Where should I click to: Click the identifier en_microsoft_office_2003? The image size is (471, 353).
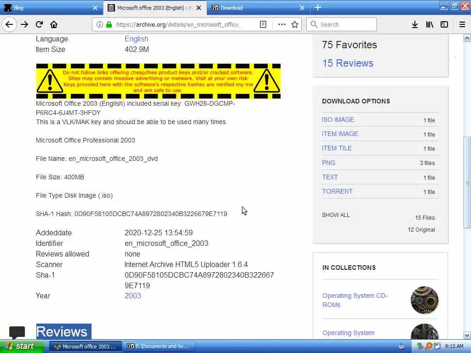pos(166,243)
